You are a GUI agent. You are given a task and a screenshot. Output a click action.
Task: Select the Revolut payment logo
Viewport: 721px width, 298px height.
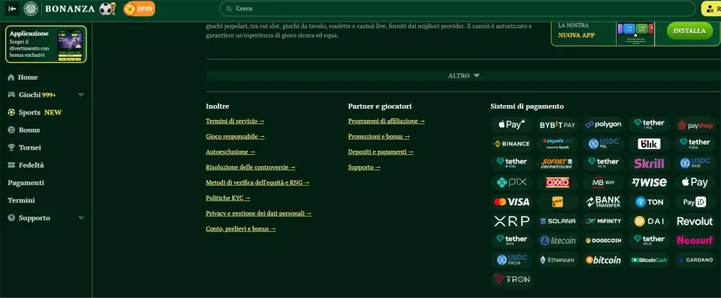coord(695,221)
